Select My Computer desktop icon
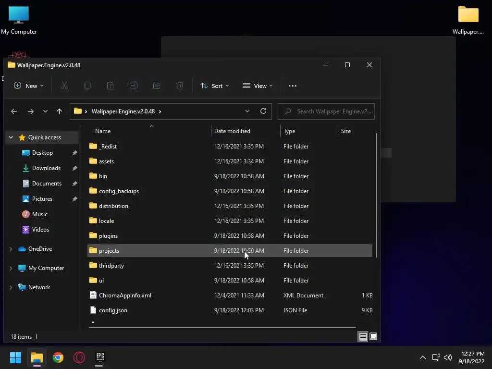 coord(19,20)
